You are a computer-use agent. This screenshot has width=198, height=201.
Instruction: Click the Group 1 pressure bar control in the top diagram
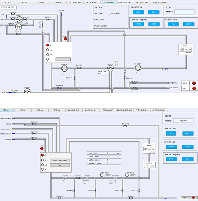click(186, 49)
